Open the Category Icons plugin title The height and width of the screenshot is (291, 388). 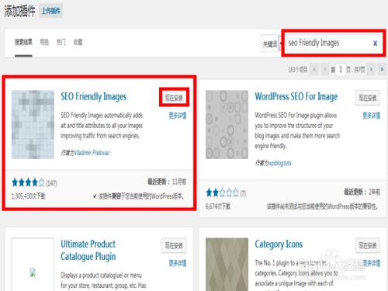click(279, 244)
